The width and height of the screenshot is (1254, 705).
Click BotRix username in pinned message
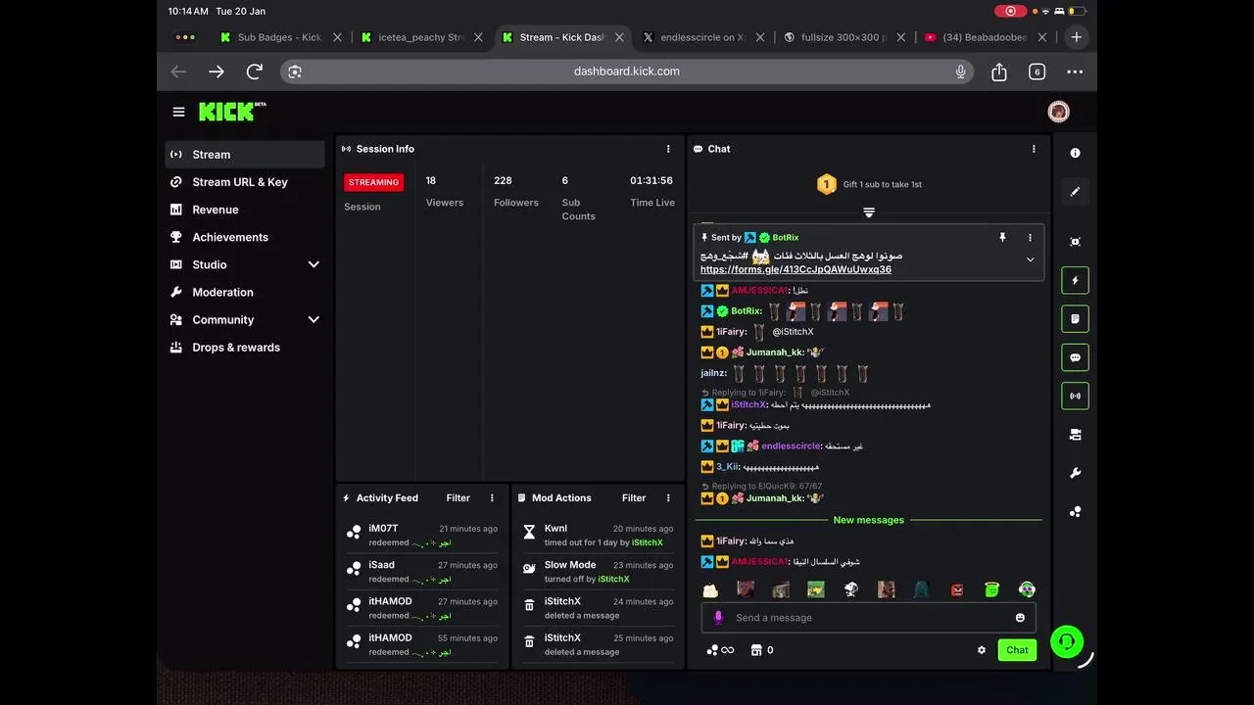(786, 237)
